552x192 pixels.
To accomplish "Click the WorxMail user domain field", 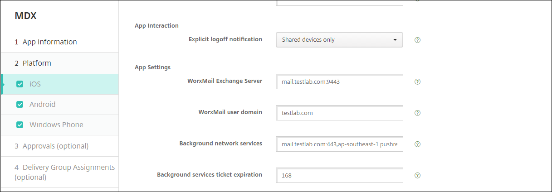I will pyautogui.click(x=339, y=113).
